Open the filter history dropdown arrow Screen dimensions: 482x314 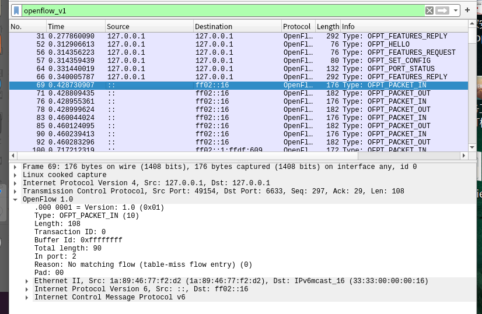pos(455,10)
